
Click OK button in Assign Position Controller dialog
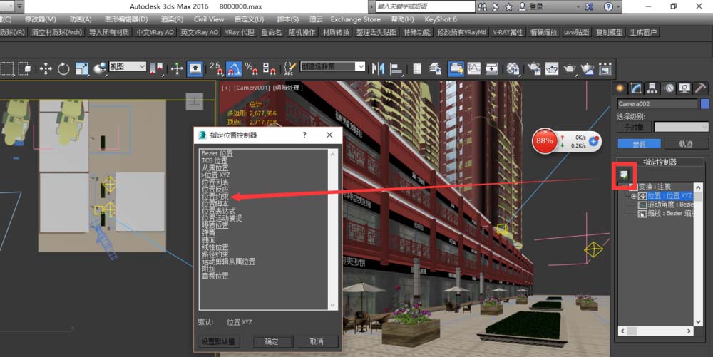coord(272,341)
